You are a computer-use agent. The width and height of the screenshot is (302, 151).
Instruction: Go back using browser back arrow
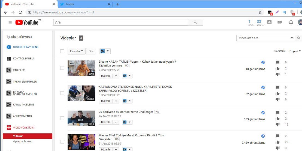(x=5, y=12)
